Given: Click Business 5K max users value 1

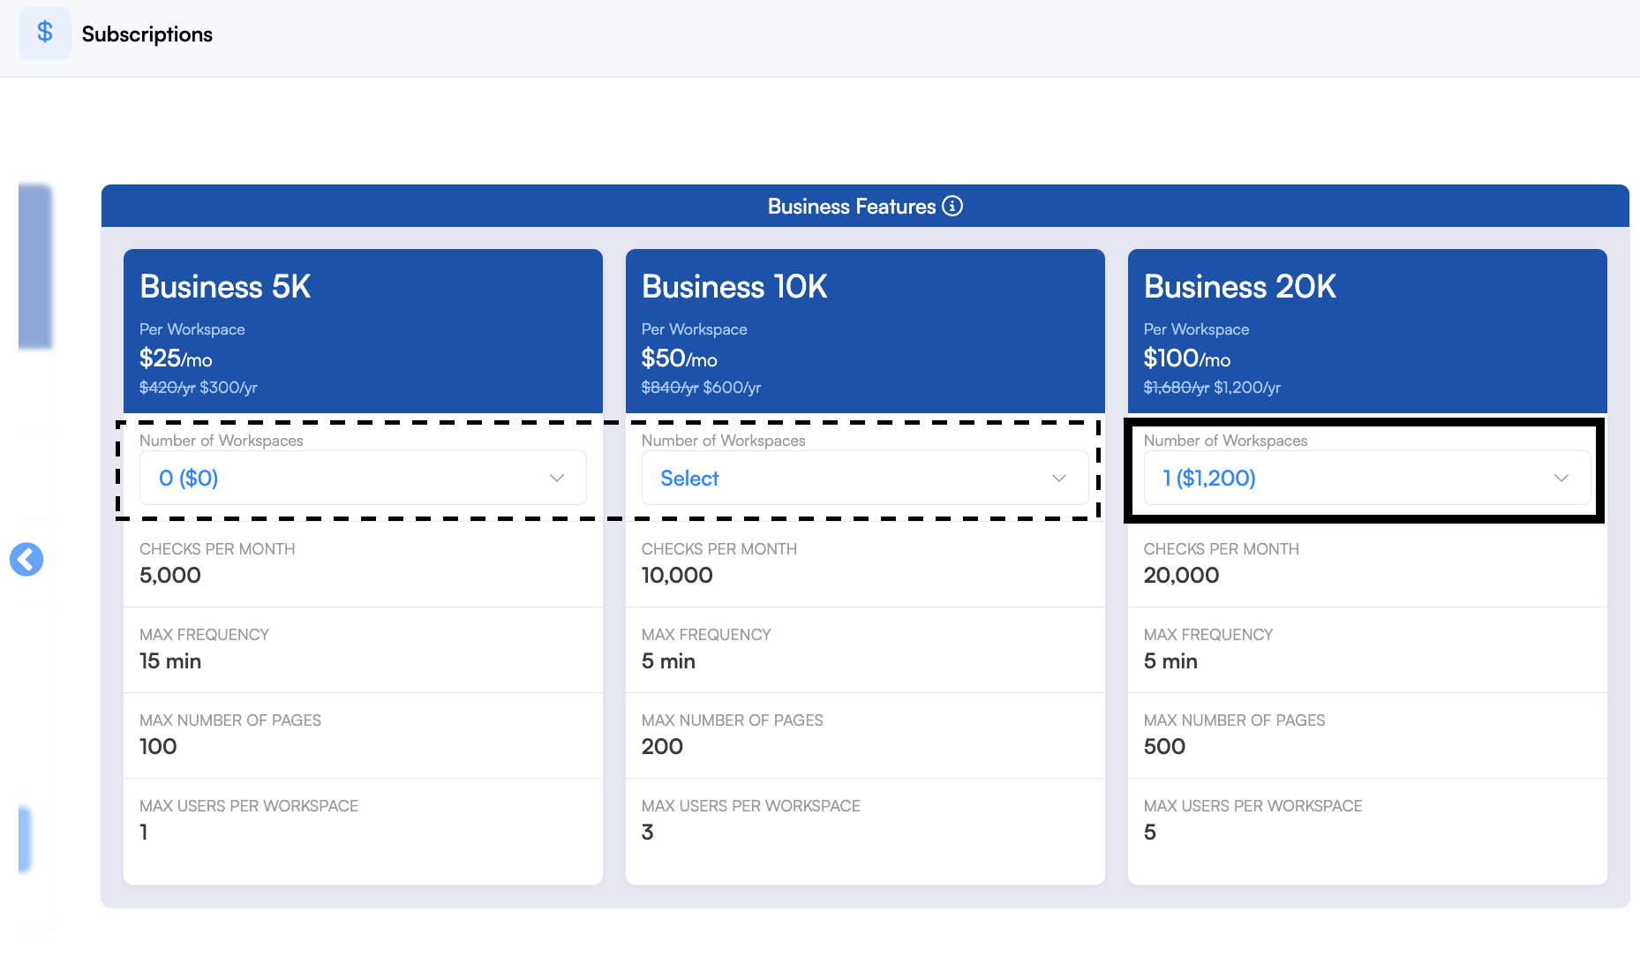Looking at the screenshot, I should 144,832.
